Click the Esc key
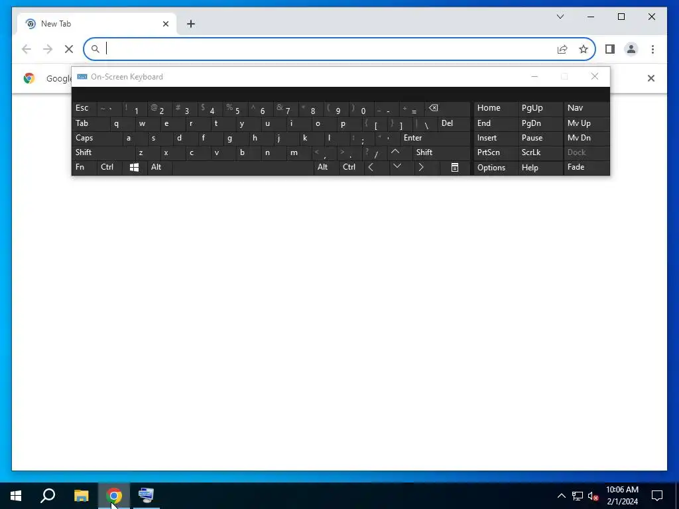The width and height of the screenshot is (679, 509). click(x=84, y=109)
